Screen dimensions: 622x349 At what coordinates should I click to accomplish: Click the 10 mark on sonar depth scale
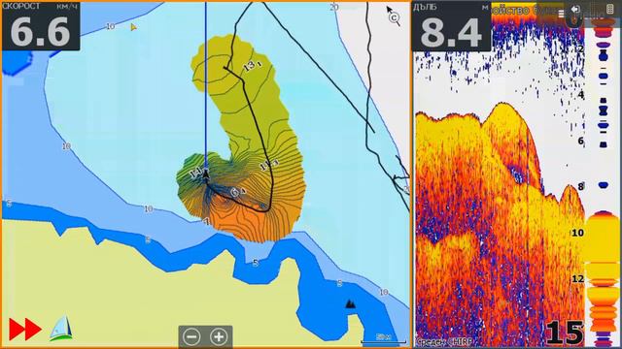tap(577, 233)
